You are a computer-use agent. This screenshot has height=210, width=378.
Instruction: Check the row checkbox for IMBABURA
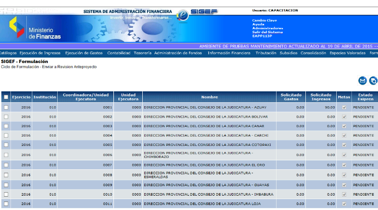point(6,195)
